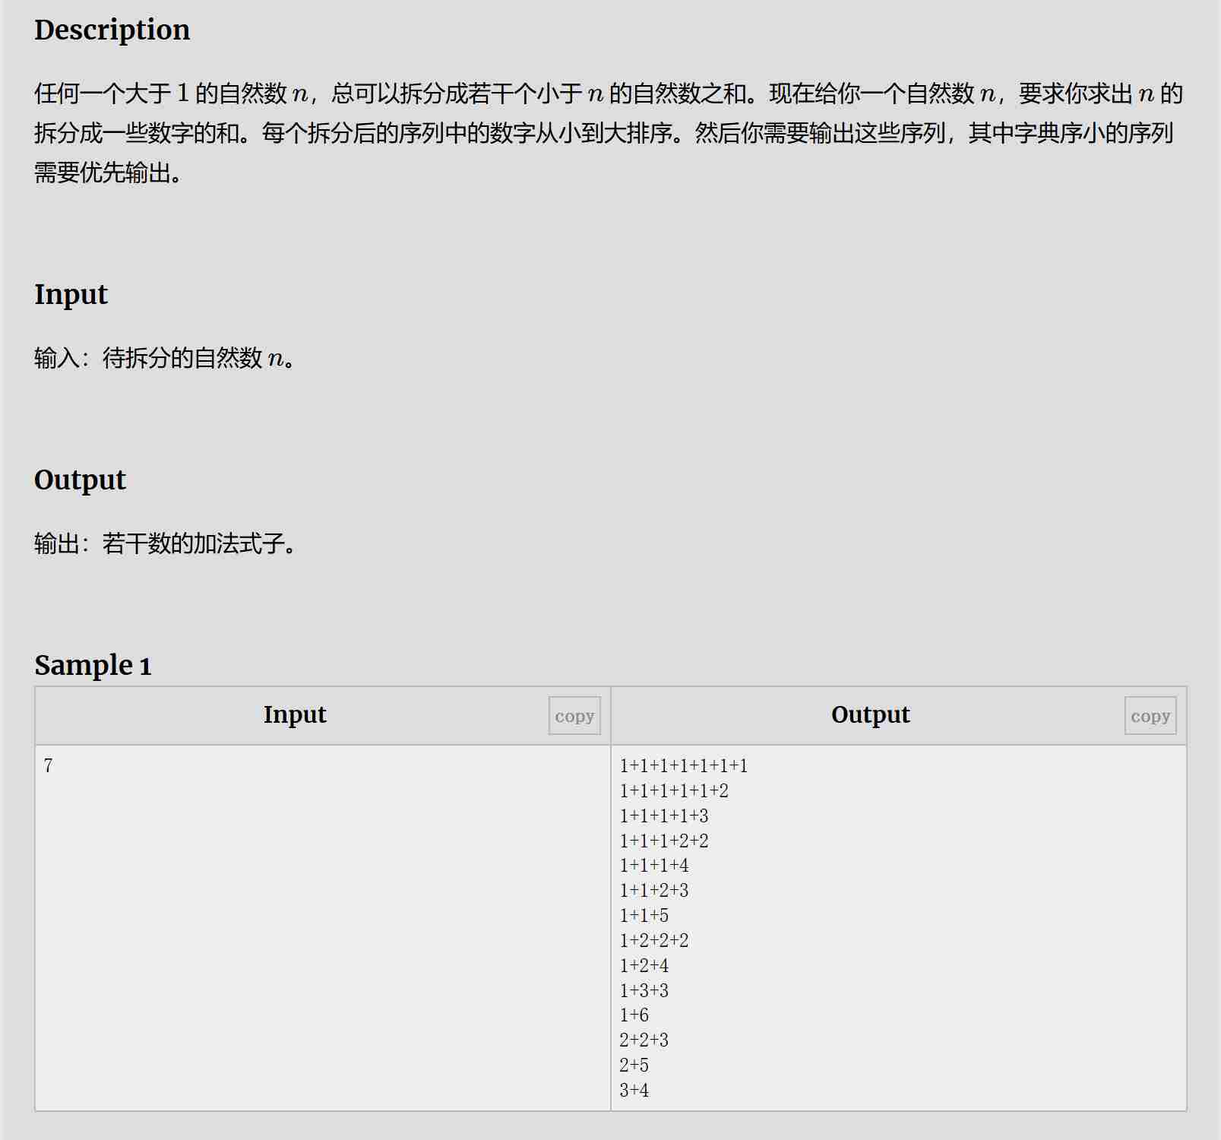Click description line 需要优先输出
1221x1140 pixels.
[108, 173]
